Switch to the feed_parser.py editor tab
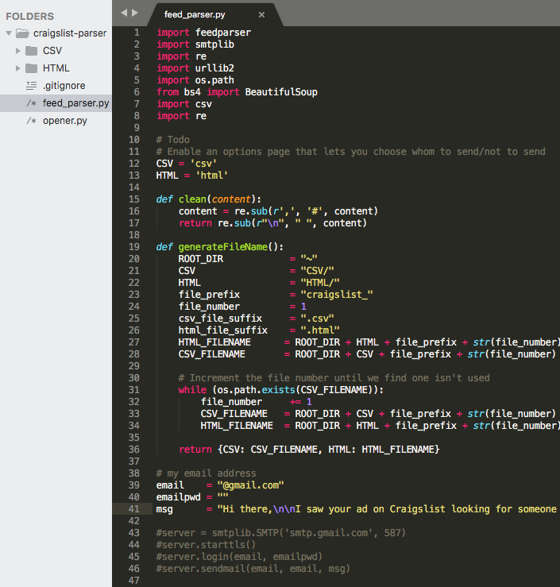This screenshot has width=560, height=587. (x=194, y=14)
